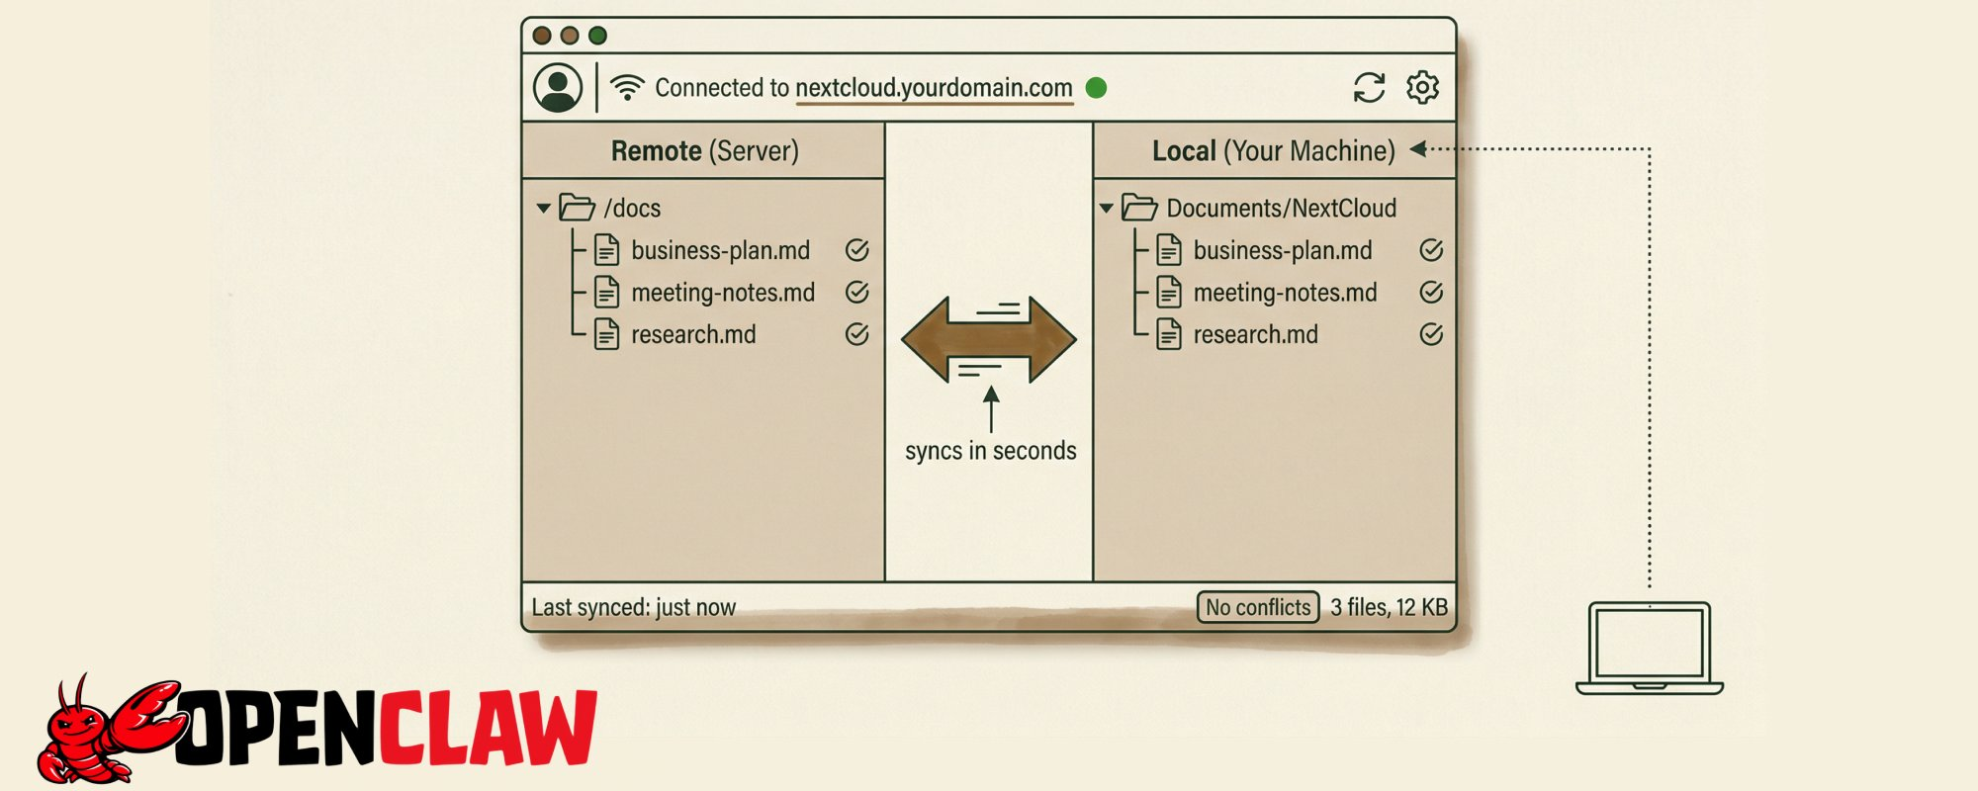Image resolution: width=1978 pixels, height=791 pixels.
Task: Select the Local (Your Machine) panel header
Action: click(x=1273, y=151)
